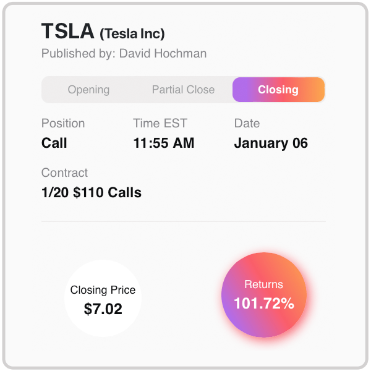371x371 pixels.
Task: Click the 101.72% returns percentage
Action: click(264, 304)
